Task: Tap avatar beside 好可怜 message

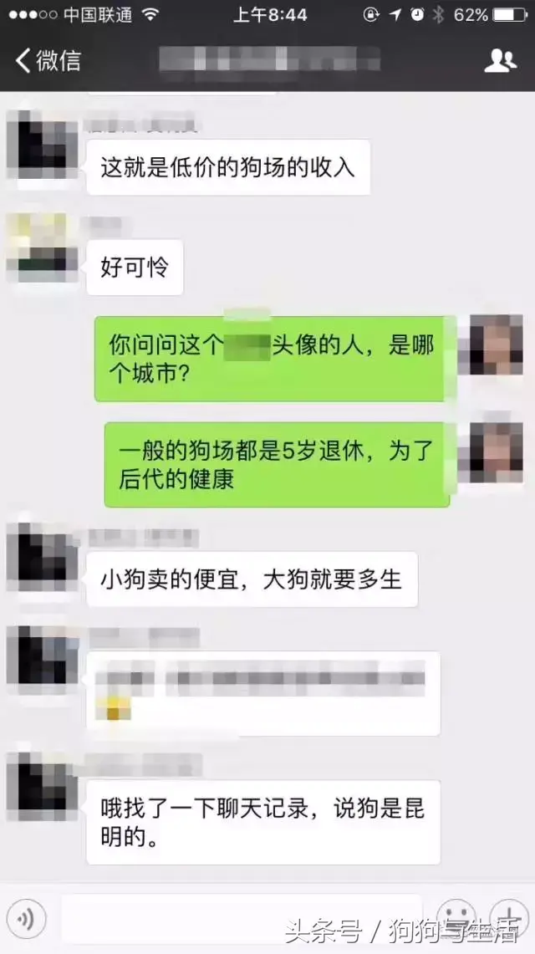Action: [43, 247]
